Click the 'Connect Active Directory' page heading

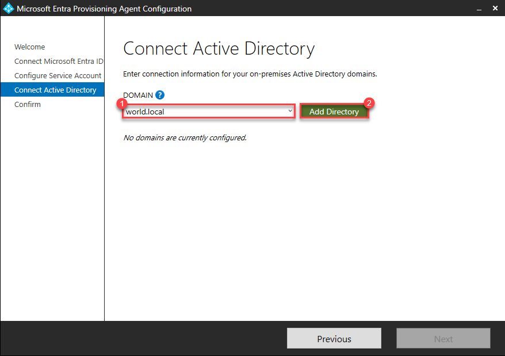pos(219,49)
